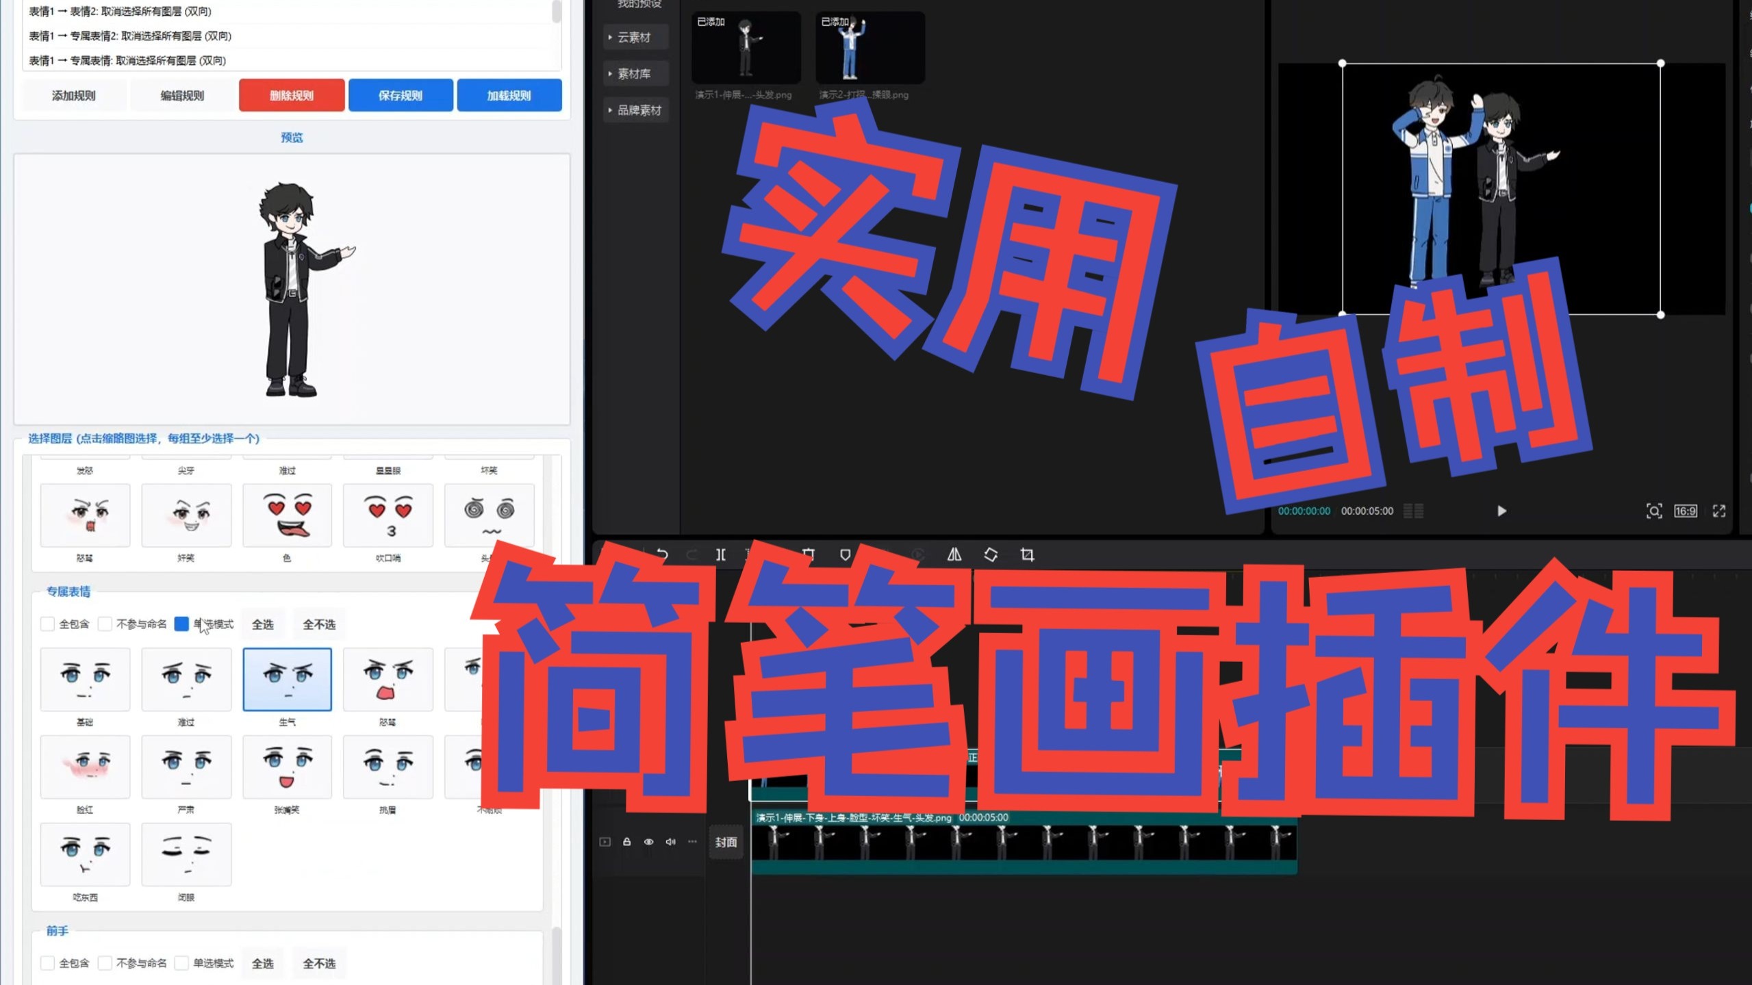The width and height of the screenshot is (1752, 985).
Task: Select the split clip tool icon
Action: 720,554
